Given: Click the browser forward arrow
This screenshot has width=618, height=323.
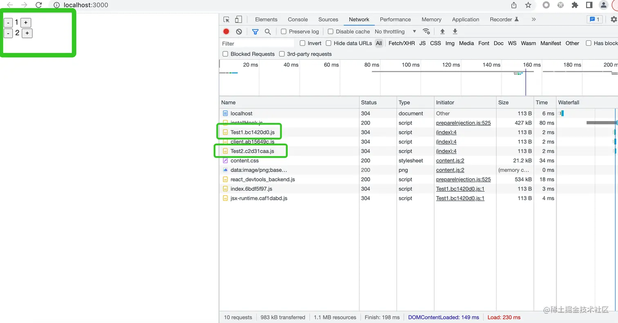Looking at the screenshot, I should (24, 5).
